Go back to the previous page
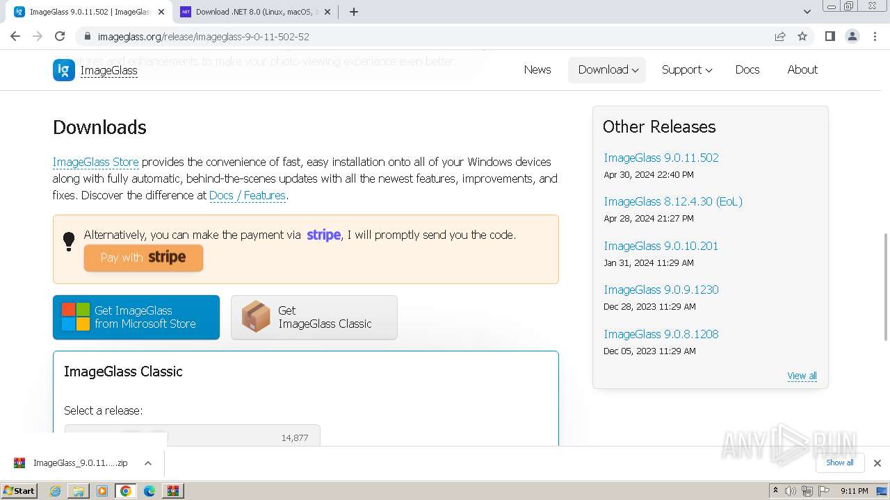The height and width of the screenshot is (500, 890). coord(15,36)
